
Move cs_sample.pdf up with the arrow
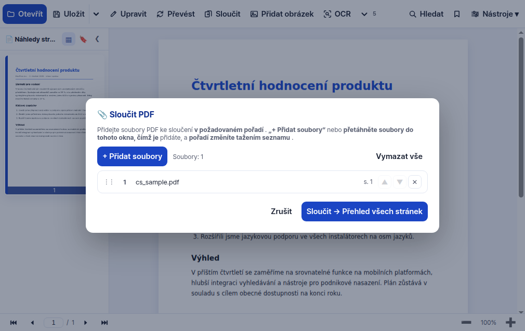click(x=385, y=182)
